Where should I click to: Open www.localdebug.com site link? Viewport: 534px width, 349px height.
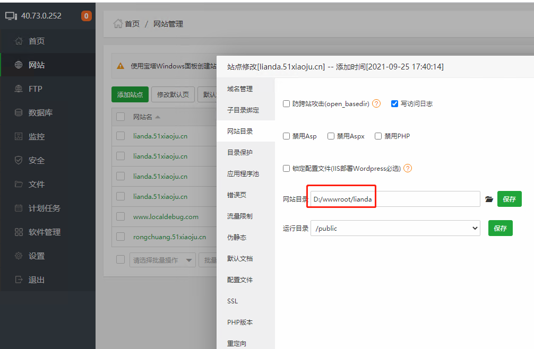coord(166,217)
